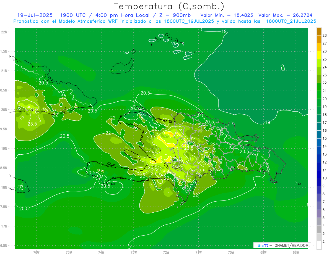Click the "18" label on color scale

tap(325, 115)
